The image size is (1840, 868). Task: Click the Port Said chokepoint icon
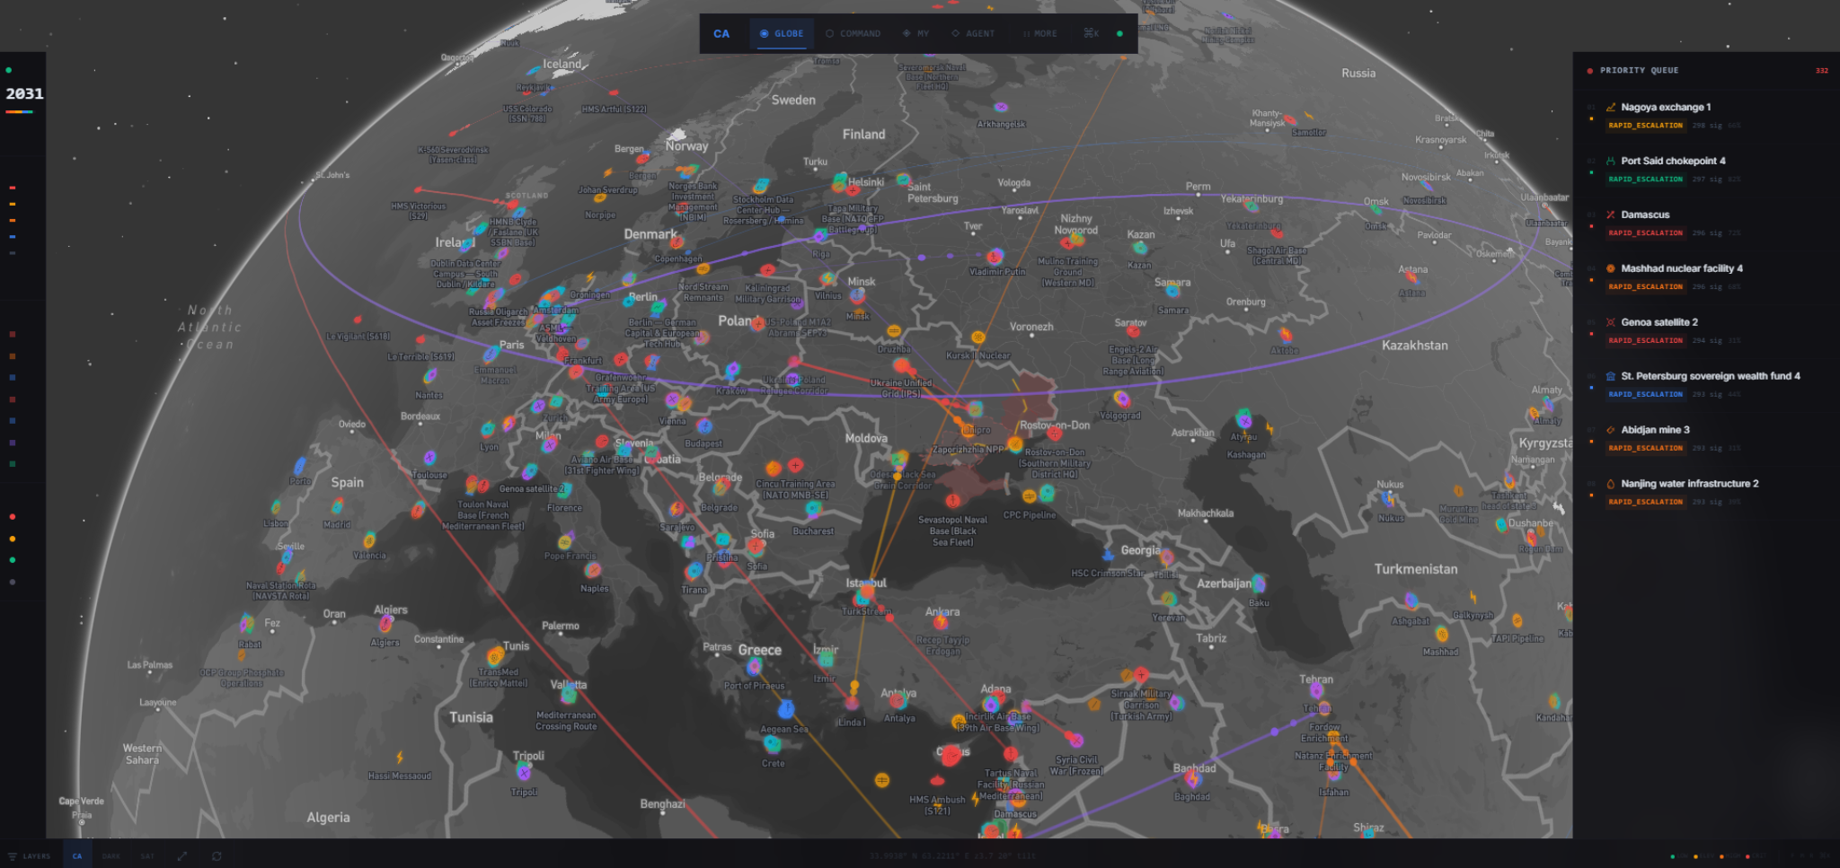tap(1611, 162)
